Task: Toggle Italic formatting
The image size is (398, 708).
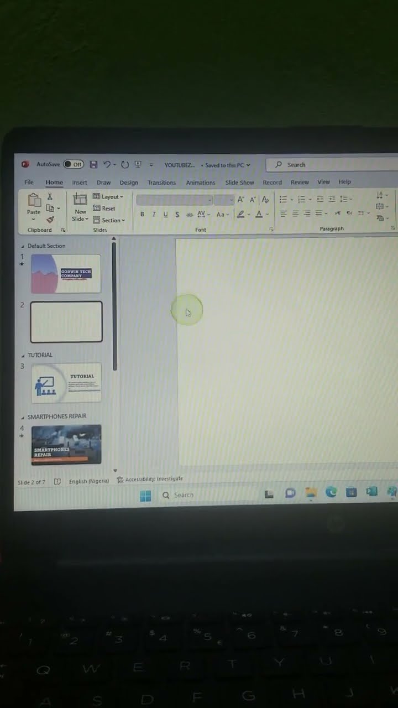Action: point(154,215)
